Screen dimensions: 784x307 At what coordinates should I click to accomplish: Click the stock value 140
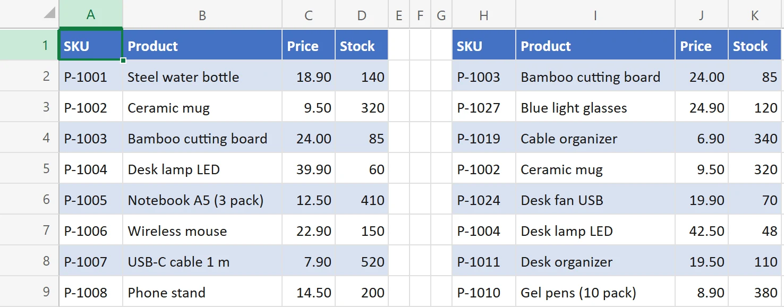362,76
